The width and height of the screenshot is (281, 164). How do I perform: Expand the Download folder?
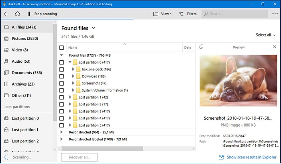[x=73, y=76]
